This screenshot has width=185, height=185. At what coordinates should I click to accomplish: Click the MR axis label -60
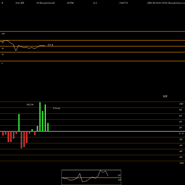pyautogui.click(x=181, y=151)
